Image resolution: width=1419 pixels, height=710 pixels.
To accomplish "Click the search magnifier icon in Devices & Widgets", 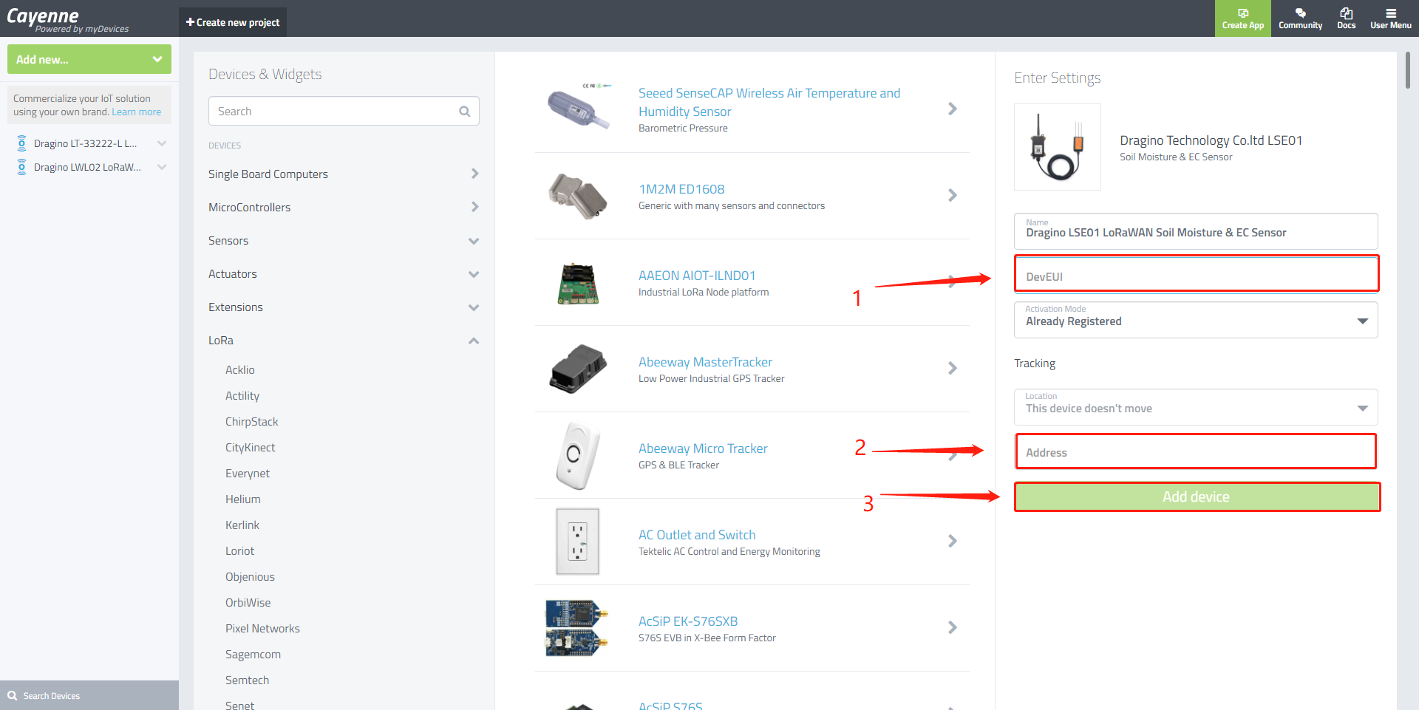I will [x=465, y=112].
